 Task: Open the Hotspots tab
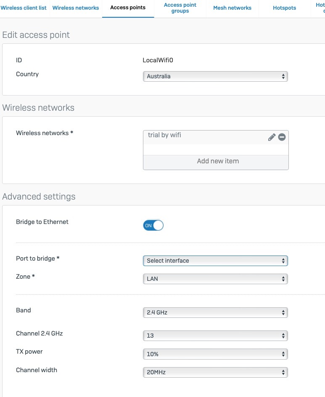[x=284, y=8]
